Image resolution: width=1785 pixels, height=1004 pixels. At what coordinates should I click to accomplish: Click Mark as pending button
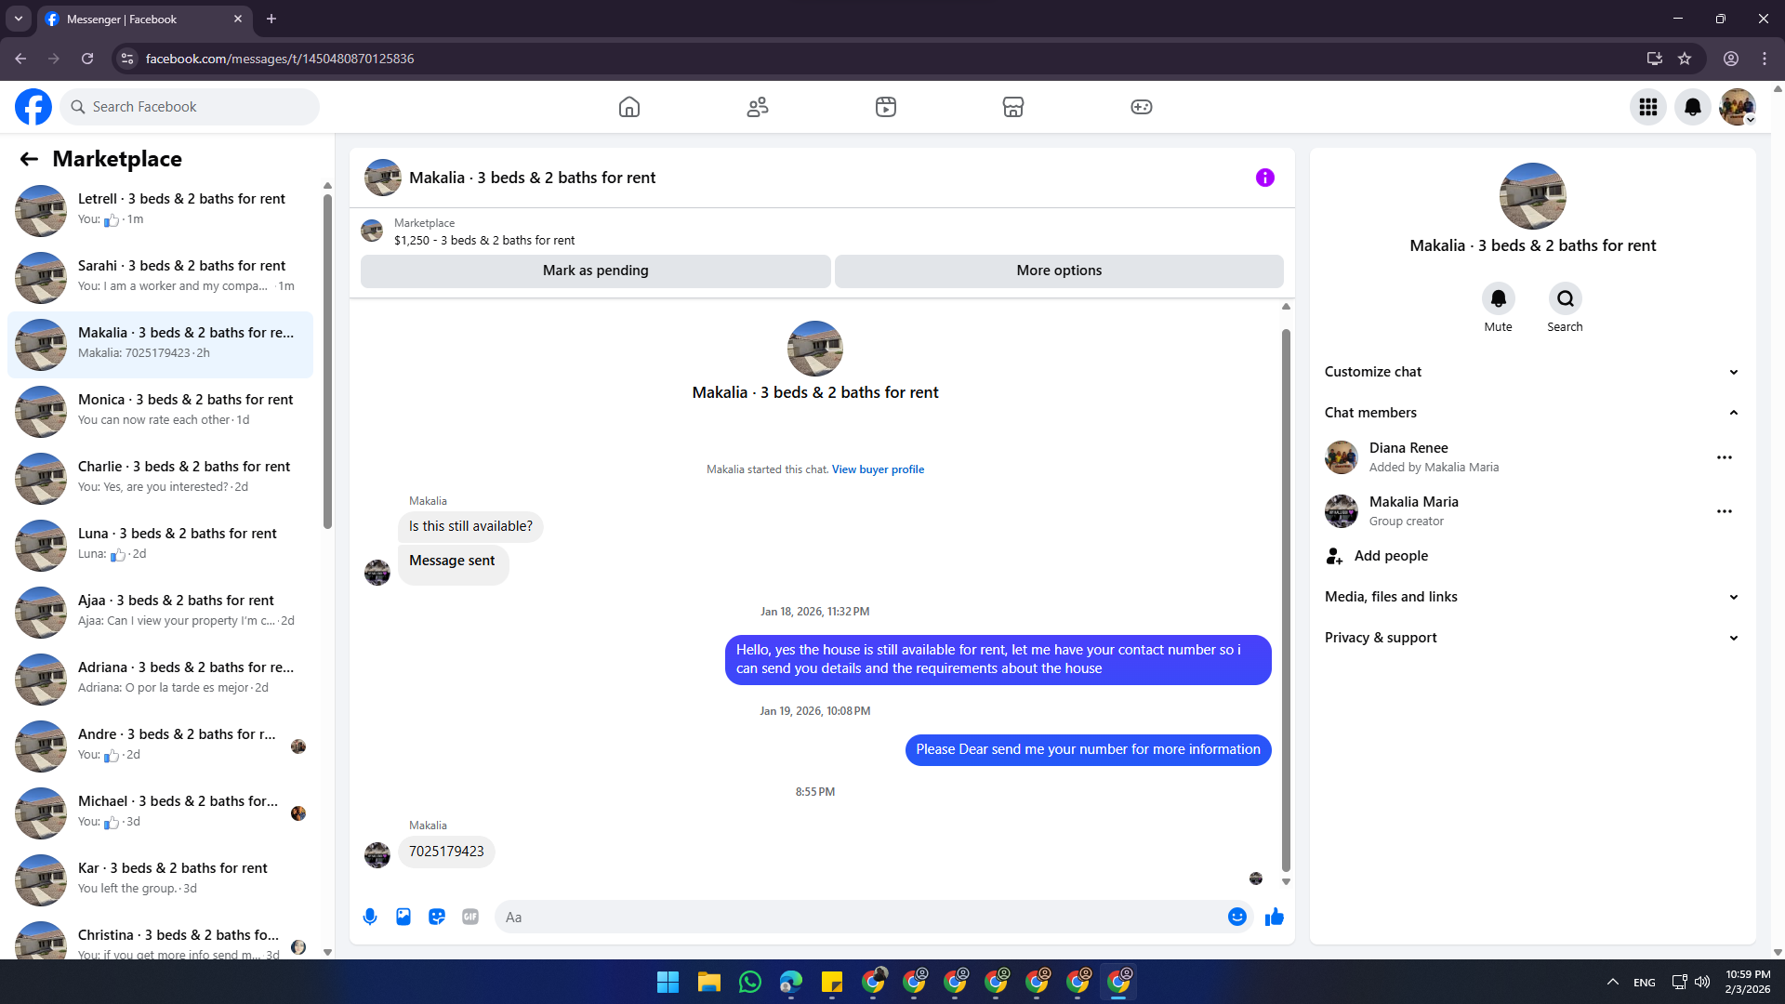coord(595,271)
